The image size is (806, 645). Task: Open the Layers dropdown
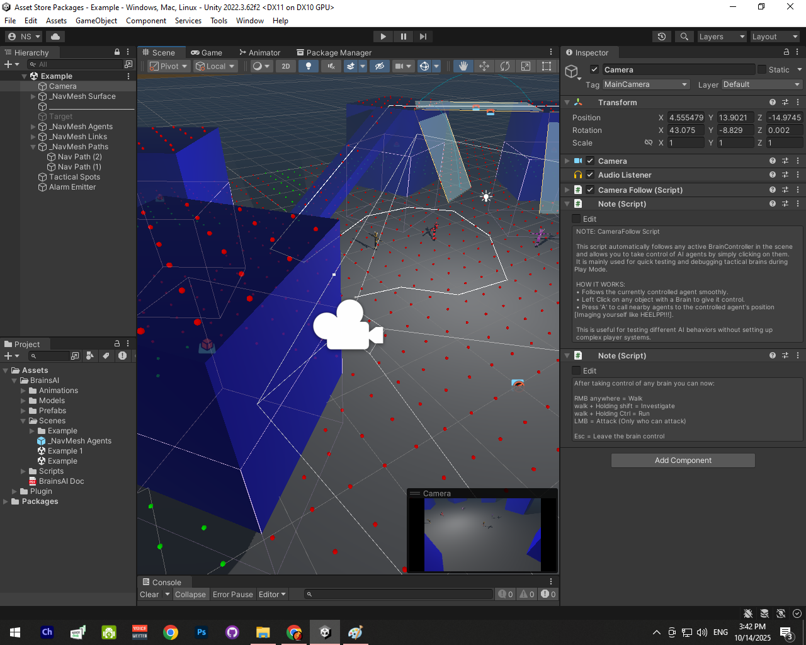(x=722, y=37)
